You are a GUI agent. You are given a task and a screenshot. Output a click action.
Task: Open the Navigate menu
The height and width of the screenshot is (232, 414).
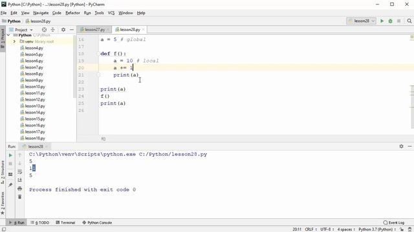pyautogui.click(x=41, y=13)
